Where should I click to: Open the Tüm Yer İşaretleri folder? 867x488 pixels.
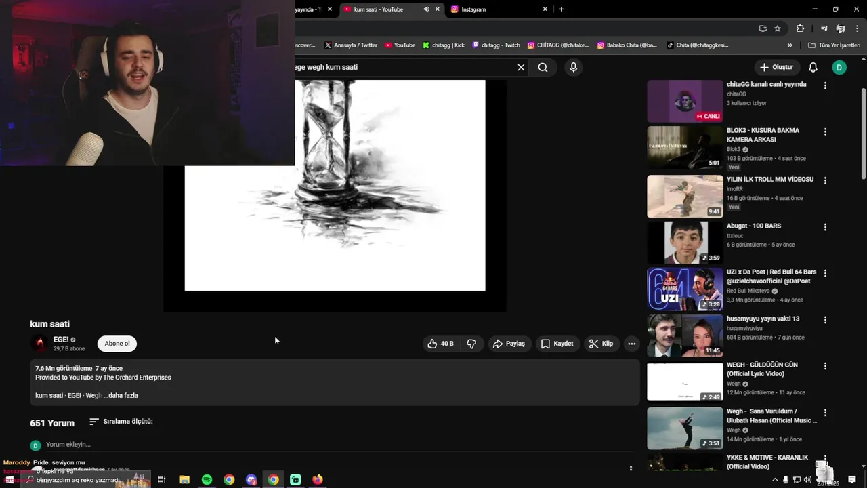pos(834,45)
